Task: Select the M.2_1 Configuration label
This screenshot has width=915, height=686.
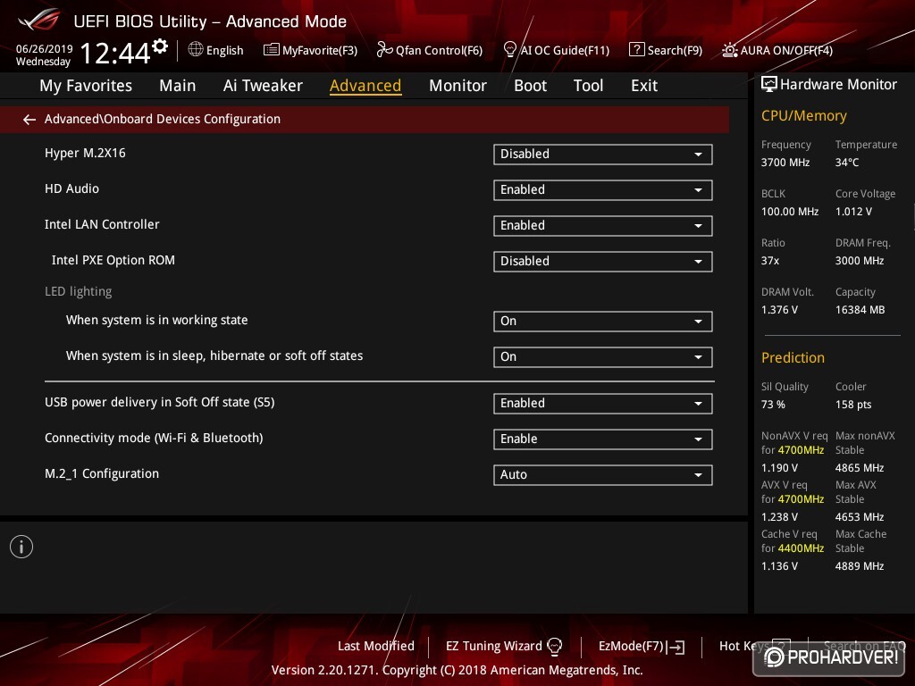Action: click(x=102, y=473)
